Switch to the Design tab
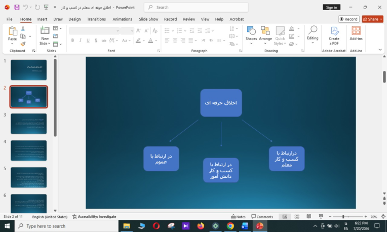The width and height of the screenshot is (387, 232). tap(74, 19)
